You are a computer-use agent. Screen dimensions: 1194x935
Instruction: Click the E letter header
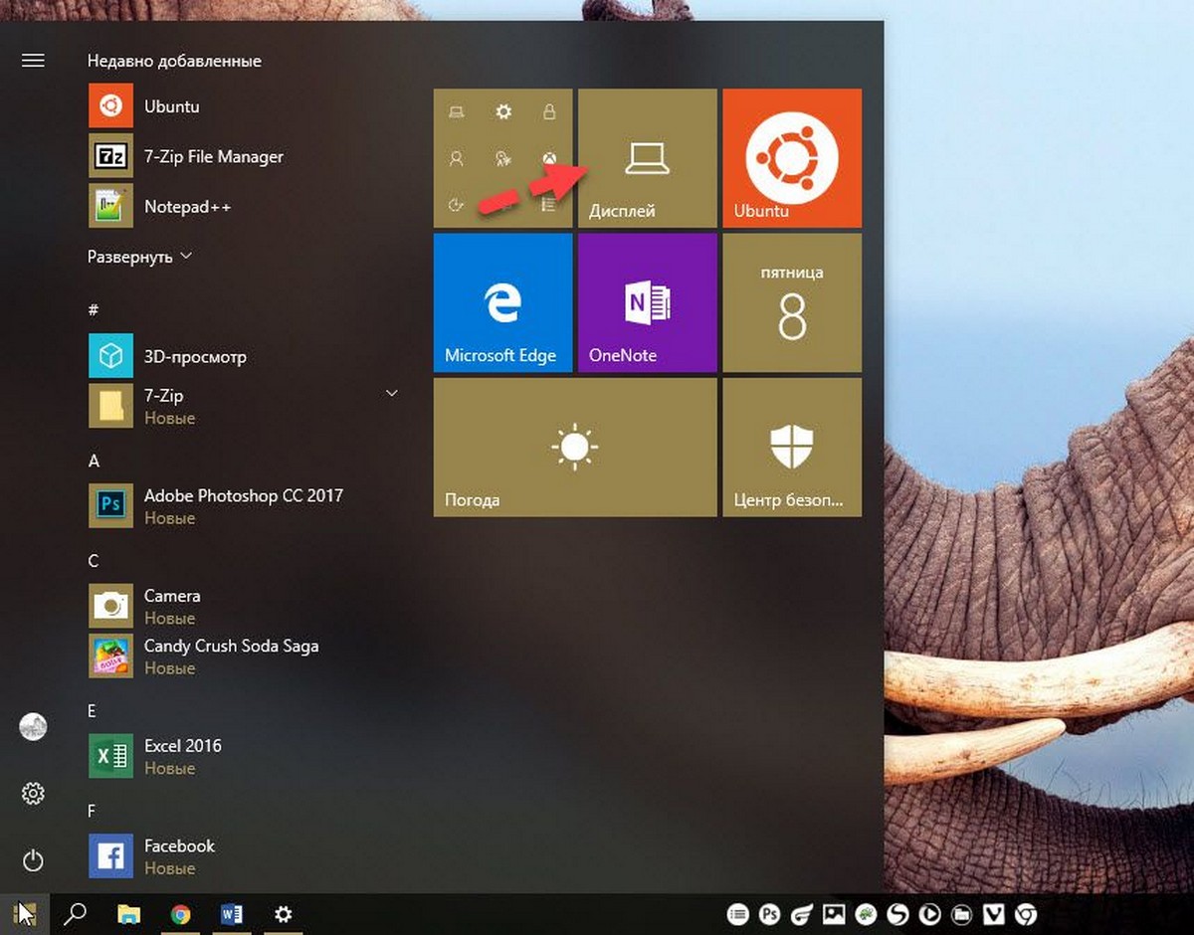pyautogui.click(x=92, y=711)
